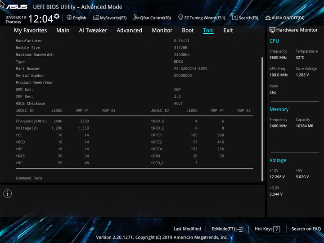Click +12V reading 12.268 V
The height and width of the screenshot is (243, 324).
point(277,177)
